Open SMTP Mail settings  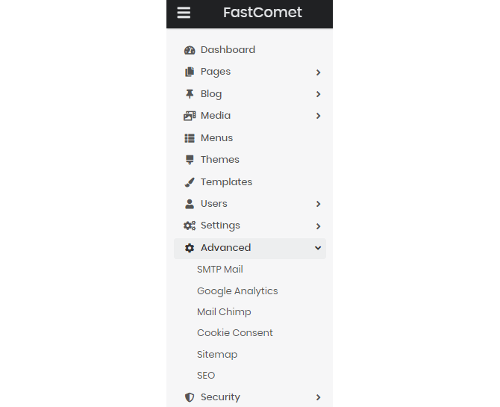pyautogui.click(x=220, y=270)
